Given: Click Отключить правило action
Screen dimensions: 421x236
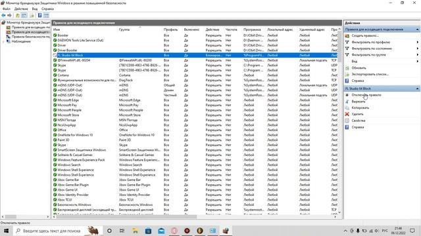Looking at the screenshot, I should point(366,95).
